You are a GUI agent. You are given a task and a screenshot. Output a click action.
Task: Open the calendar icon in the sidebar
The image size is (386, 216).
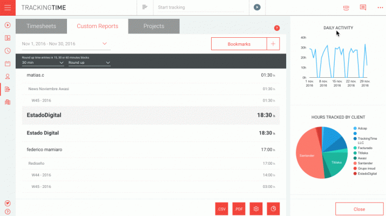click(8, 64)
